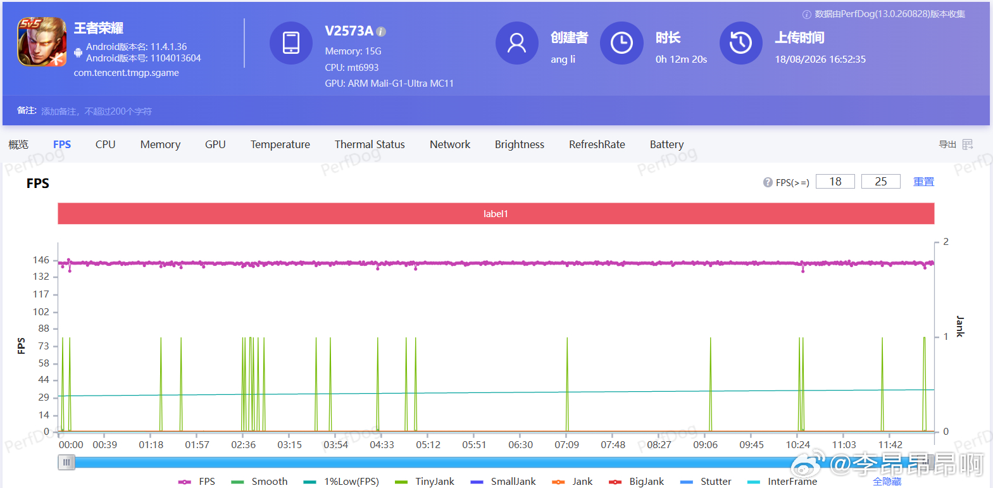Click the 重置 reset link
This screenshot has height=488, width=993.
point(923,182)
